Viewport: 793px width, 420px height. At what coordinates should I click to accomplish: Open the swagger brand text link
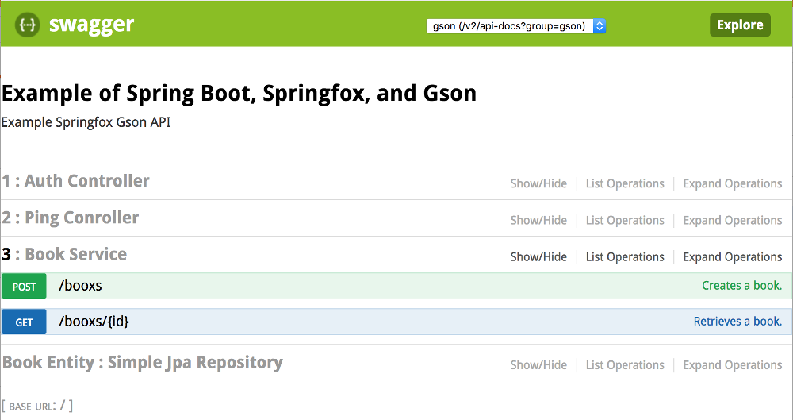click(x=91, y=25)
